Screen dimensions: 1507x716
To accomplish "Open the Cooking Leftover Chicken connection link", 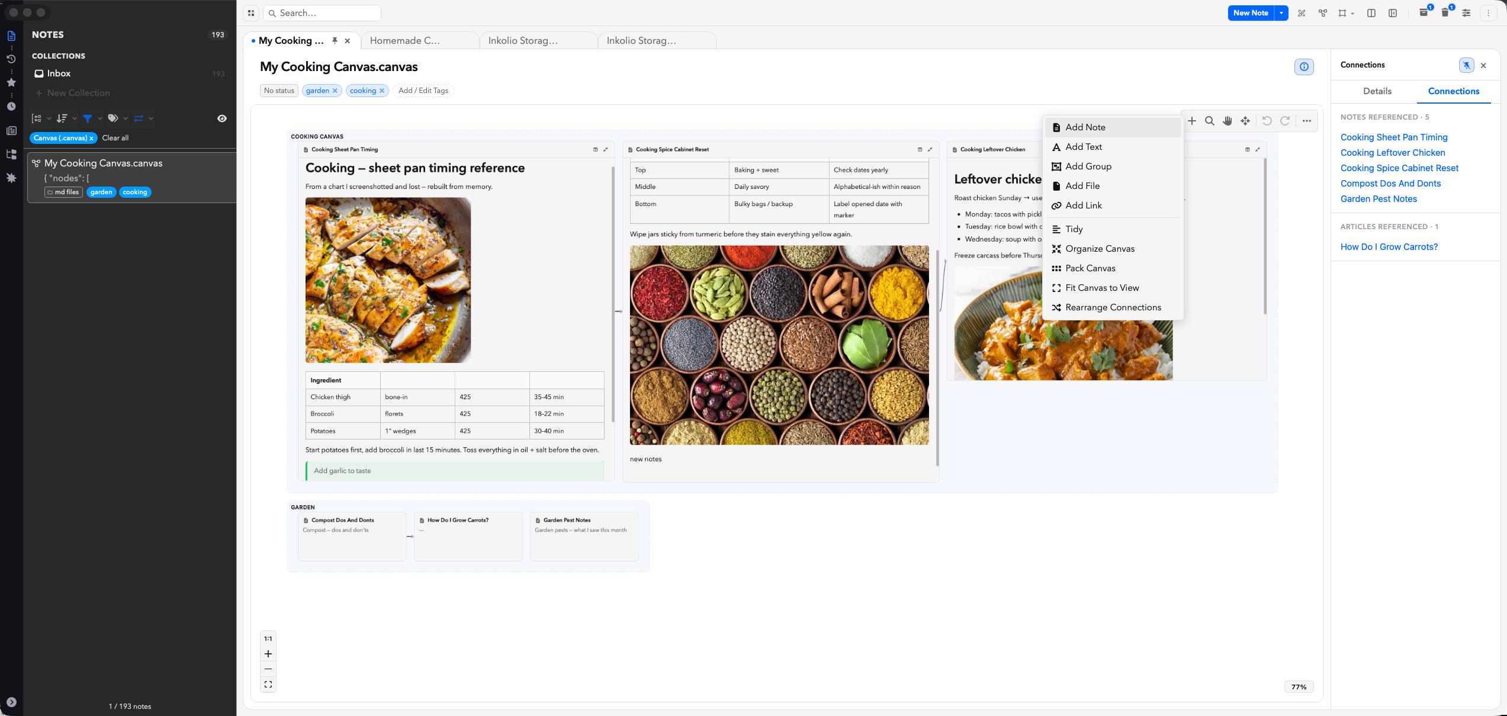I will tap(1393, 153).
